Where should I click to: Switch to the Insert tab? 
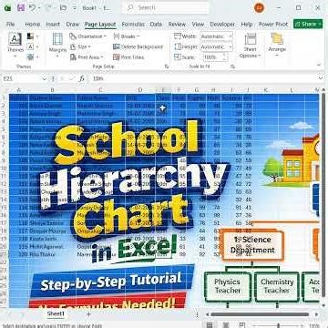(53, 24)
